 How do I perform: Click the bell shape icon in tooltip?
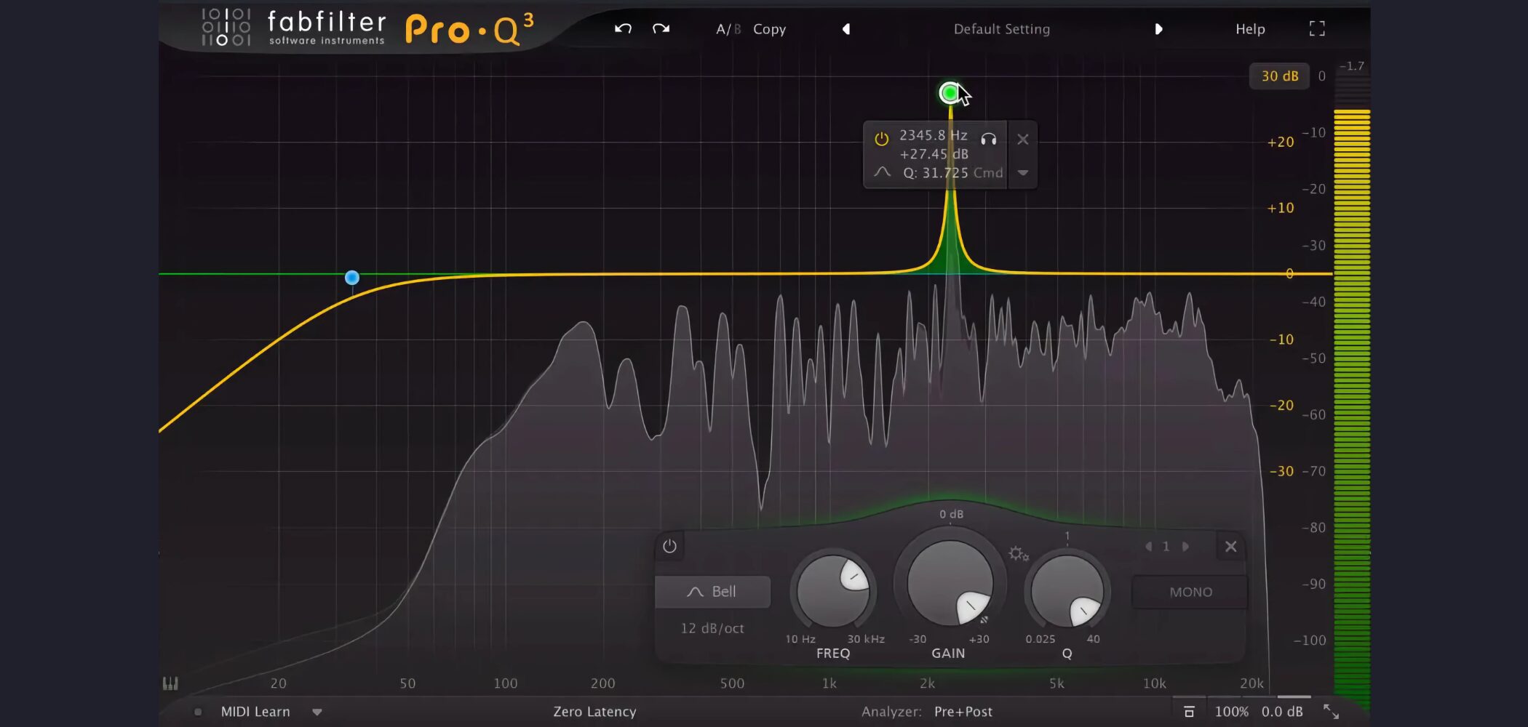(x=882, y=172)
